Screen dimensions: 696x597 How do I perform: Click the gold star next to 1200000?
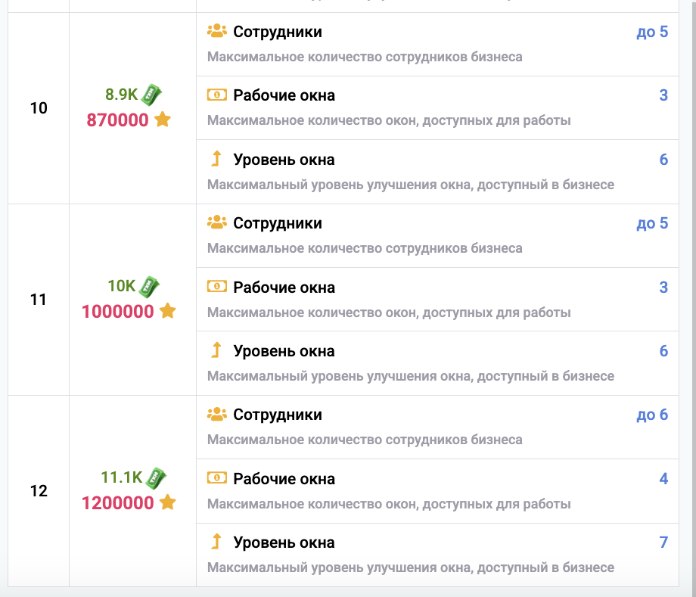tap(167, 502)
